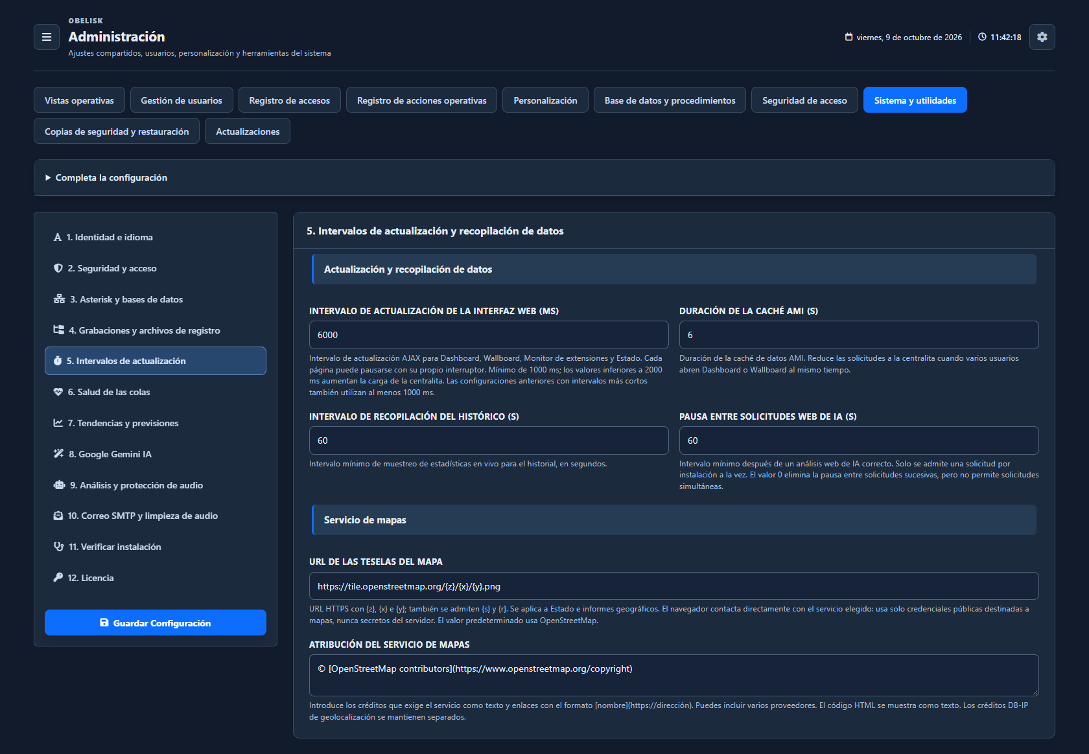Click the Duración de la caché AMI field
This screenshot has width=1089, height=754.
coord(859,335)
